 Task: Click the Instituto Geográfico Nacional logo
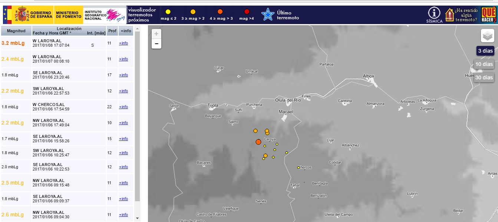pyautogui.click(x=105, y=15)
